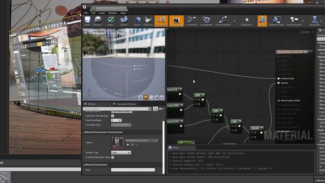Toggle Automatic View Mip Bias checkbox
325x183 pixels.
[113, 116]
